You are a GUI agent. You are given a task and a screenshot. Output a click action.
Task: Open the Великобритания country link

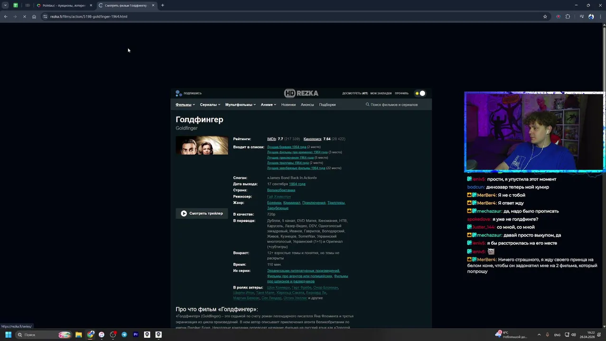pos(281,190)
